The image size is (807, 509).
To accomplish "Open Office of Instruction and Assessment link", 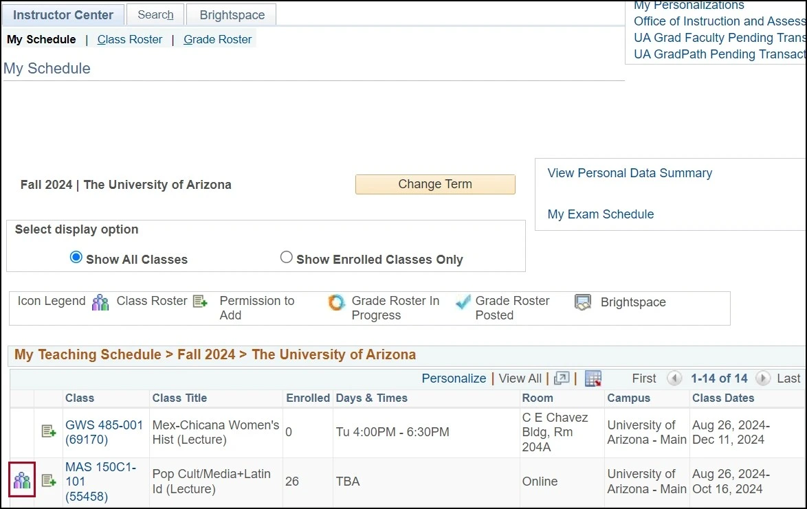I will click(720, 21).
